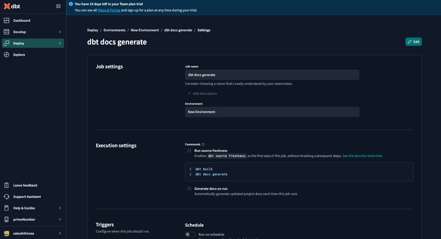Click the Deploy icon in sidebar
The width and height of the screenshot is (441, 239).
6,43
